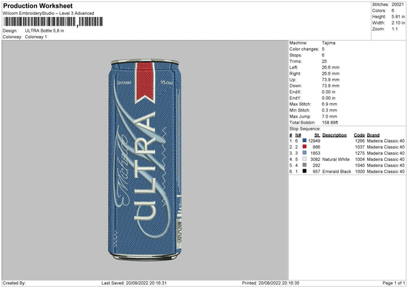Viewport: 408px width, 288px height.
Task: Click the 'Stops:' label
Action: coord(296,55)
